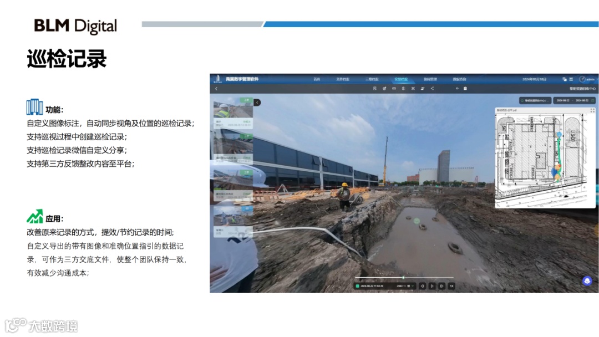Open the 数据查询 tab

(460, 79)
